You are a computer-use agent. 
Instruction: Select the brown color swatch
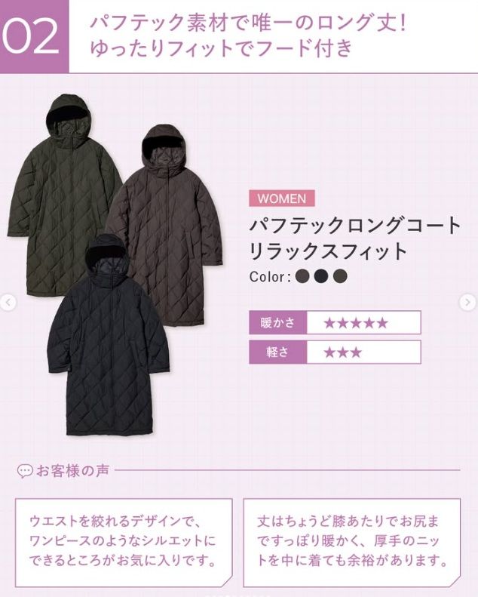point(302,276)
